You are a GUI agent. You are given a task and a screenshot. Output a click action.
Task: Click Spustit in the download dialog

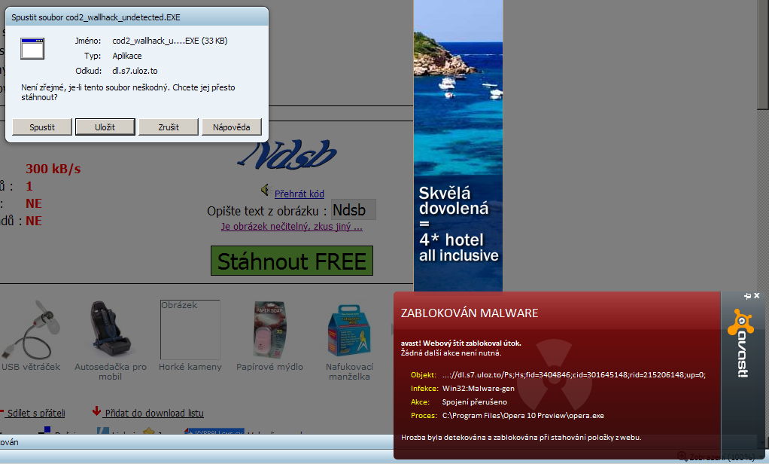pyautogui.click(x=42, y=127)
